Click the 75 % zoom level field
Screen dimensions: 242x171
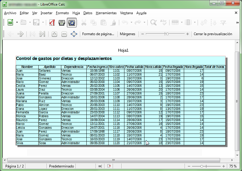point(233,166)
